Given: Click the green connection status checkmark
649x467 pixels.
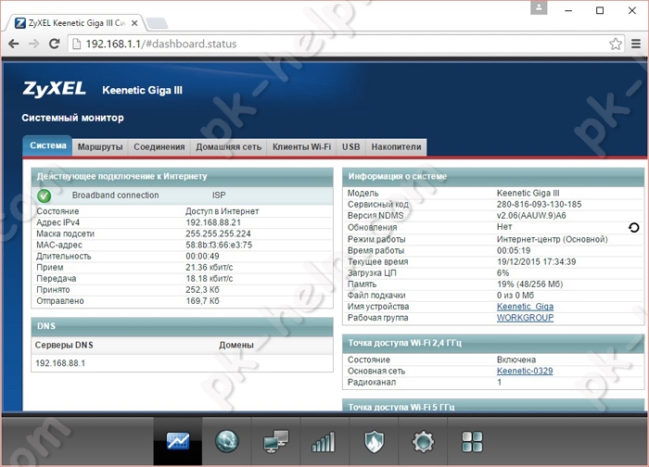Looking at the screenshot, I should pos(45,196).
